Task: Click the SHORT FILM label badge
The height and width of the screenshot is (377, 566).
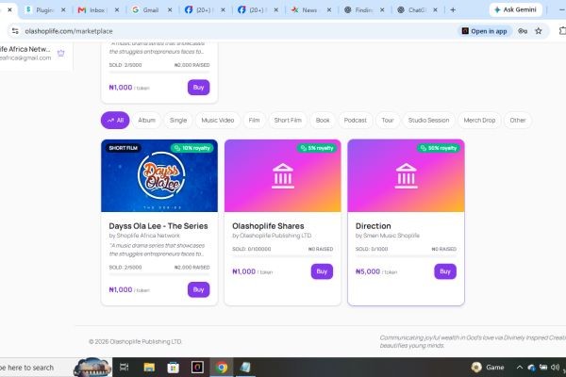Action: 123,148
